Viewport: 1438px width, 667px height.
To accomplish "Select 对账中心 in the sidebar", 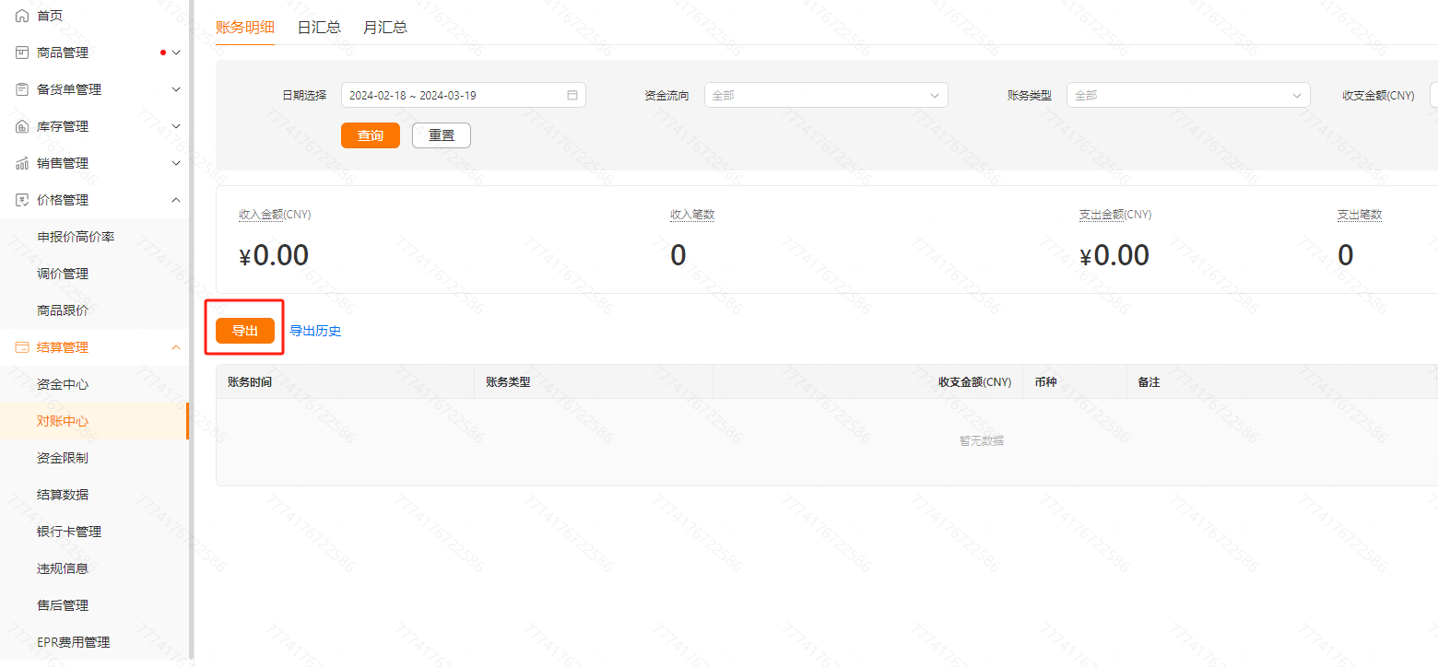I will [63, 421].
